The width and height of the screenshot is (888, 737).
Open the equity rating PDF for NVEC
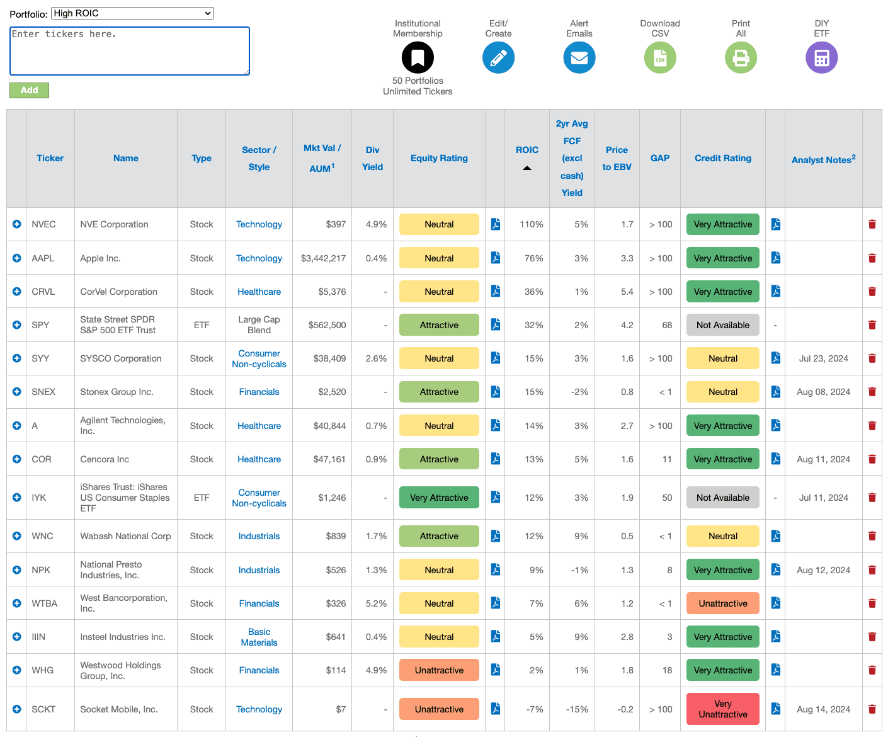click(496, 224)
